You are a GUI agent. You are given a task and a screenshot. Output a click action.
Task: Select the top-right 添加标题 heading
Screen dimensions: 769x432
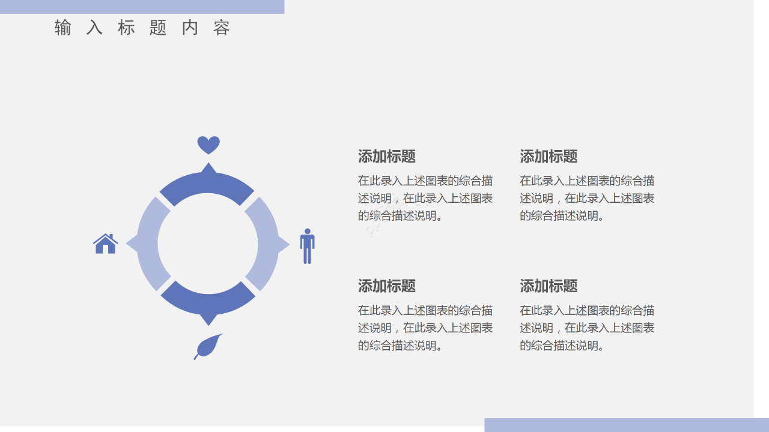pos(547,157)
